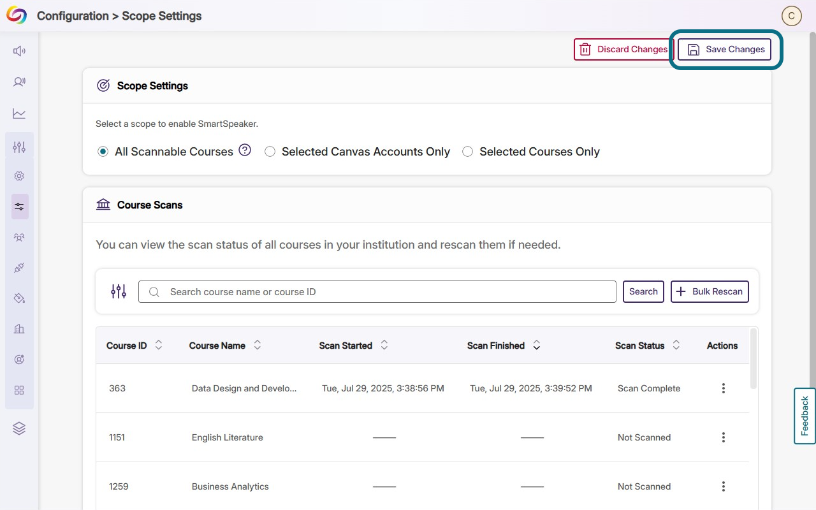The height and width of the screenshot is (510, 816).
Task: Click course ID 363 cell
Action: [x=117, y=388]
